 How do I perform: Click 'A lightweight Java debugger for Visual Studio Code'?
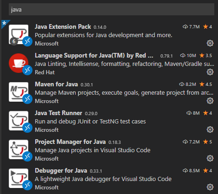pos(103,179)
